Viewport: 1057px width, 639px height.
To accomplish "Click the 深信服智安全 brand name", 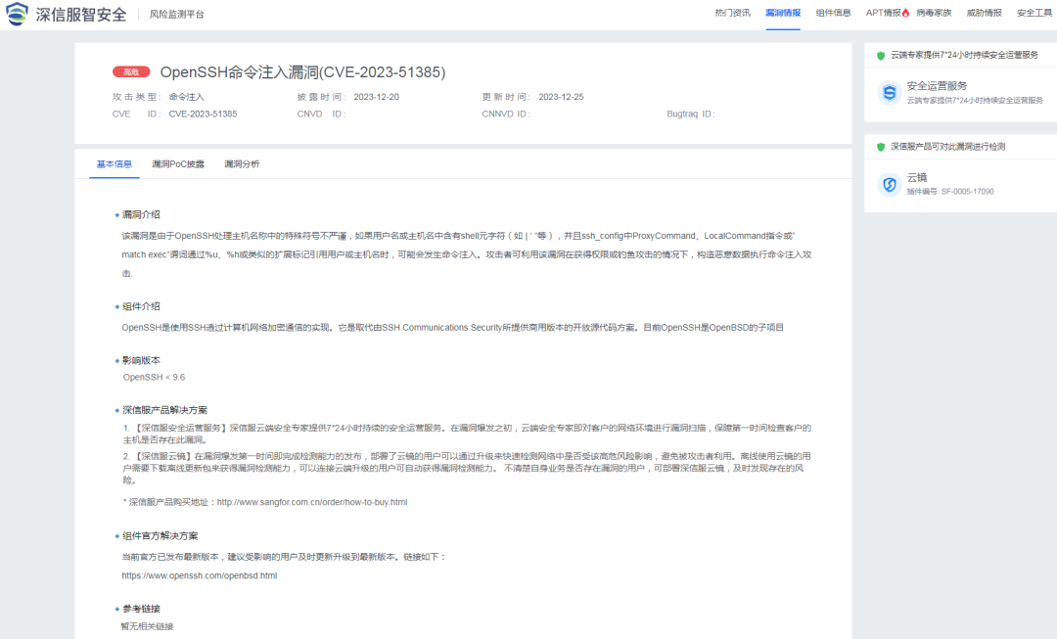I will click(81, 14).
